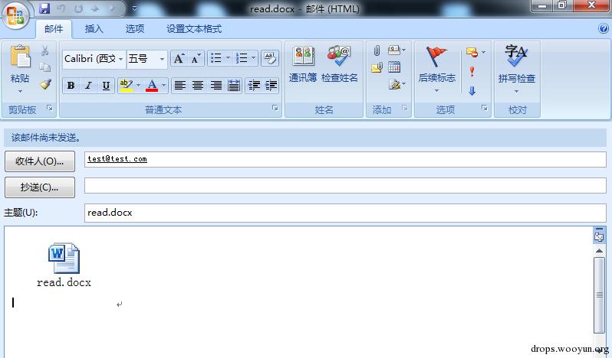
Task: Apply distributed text alignment
Action: [234, 85]
